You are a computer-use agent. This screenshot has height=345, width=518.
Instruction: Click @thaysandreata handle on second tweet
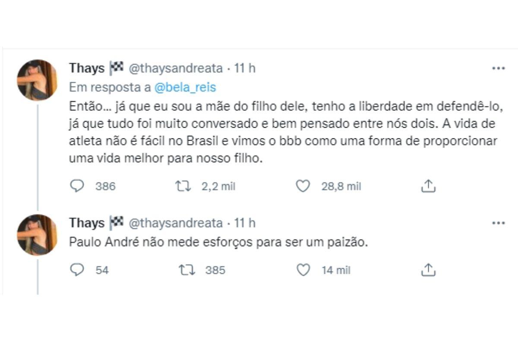(x=176, y=223)
